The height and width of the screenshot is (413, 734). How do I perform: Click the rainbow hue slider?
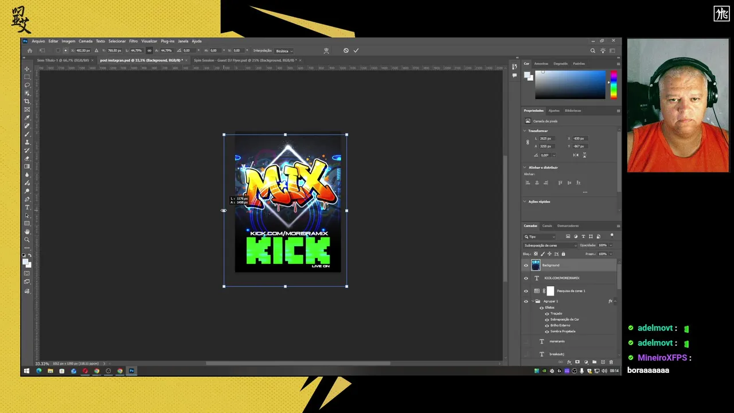coord(614,85)
